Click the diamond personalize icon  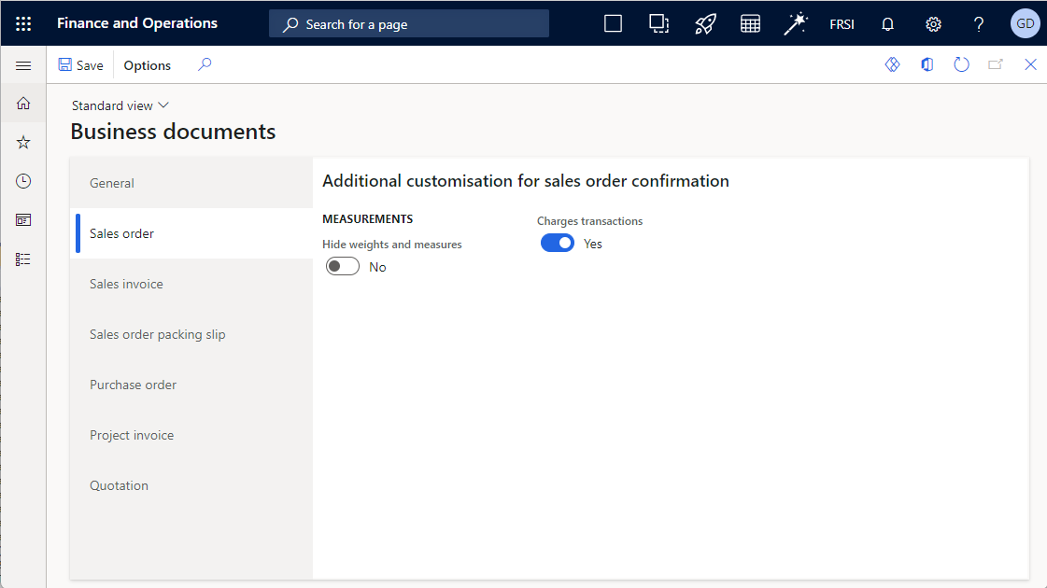893,64
